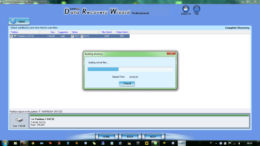Open the LINE app in taskbar
The width and height of the screenshot is (260, 146).
click(155, 143)
